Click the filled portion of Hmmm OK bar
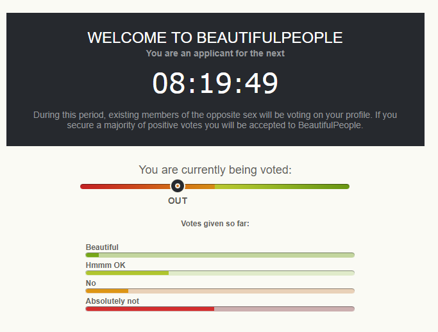Screen dimensions: 438x332 127,273
